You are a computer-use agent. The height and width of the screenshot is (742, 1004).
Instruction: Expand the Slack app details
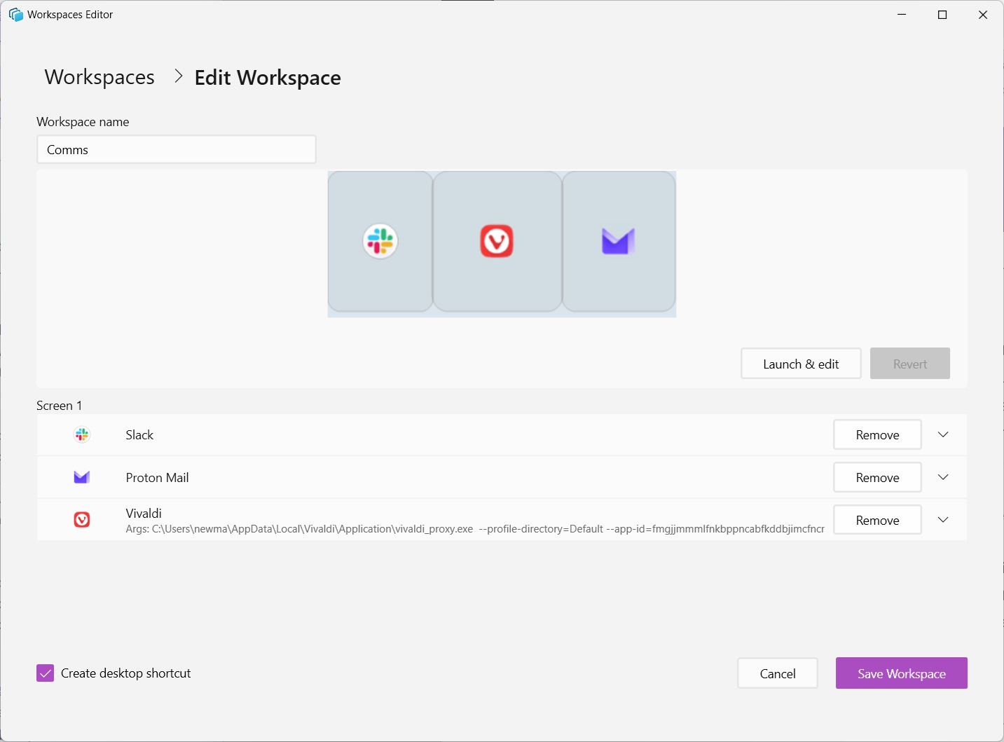[942, 434]
